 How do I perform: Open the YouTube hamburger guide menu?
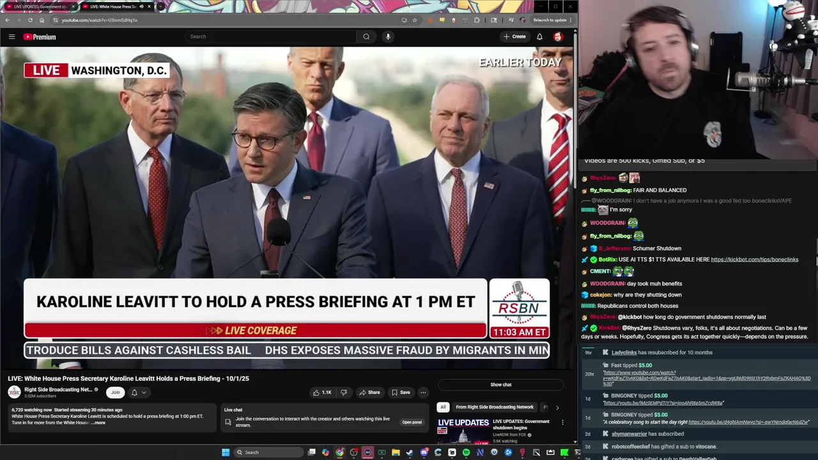point(12,37)
